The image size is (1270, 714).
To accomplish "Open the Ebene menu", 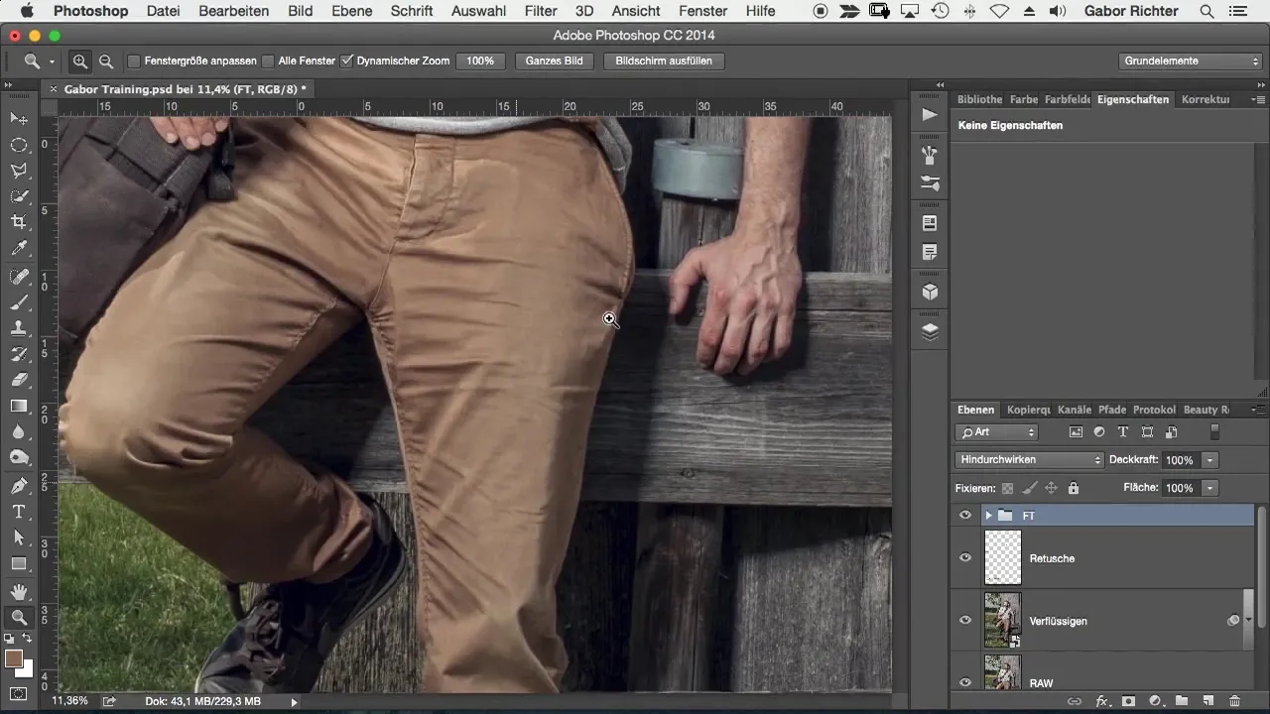I will click(x=352, y=11).
